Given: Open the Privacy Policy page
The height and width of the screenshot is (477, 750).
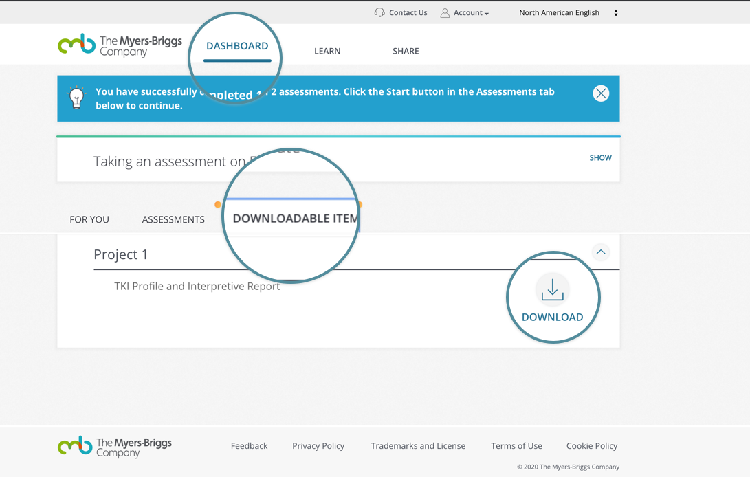Looking at the screenshot, I should pos(318,445).
